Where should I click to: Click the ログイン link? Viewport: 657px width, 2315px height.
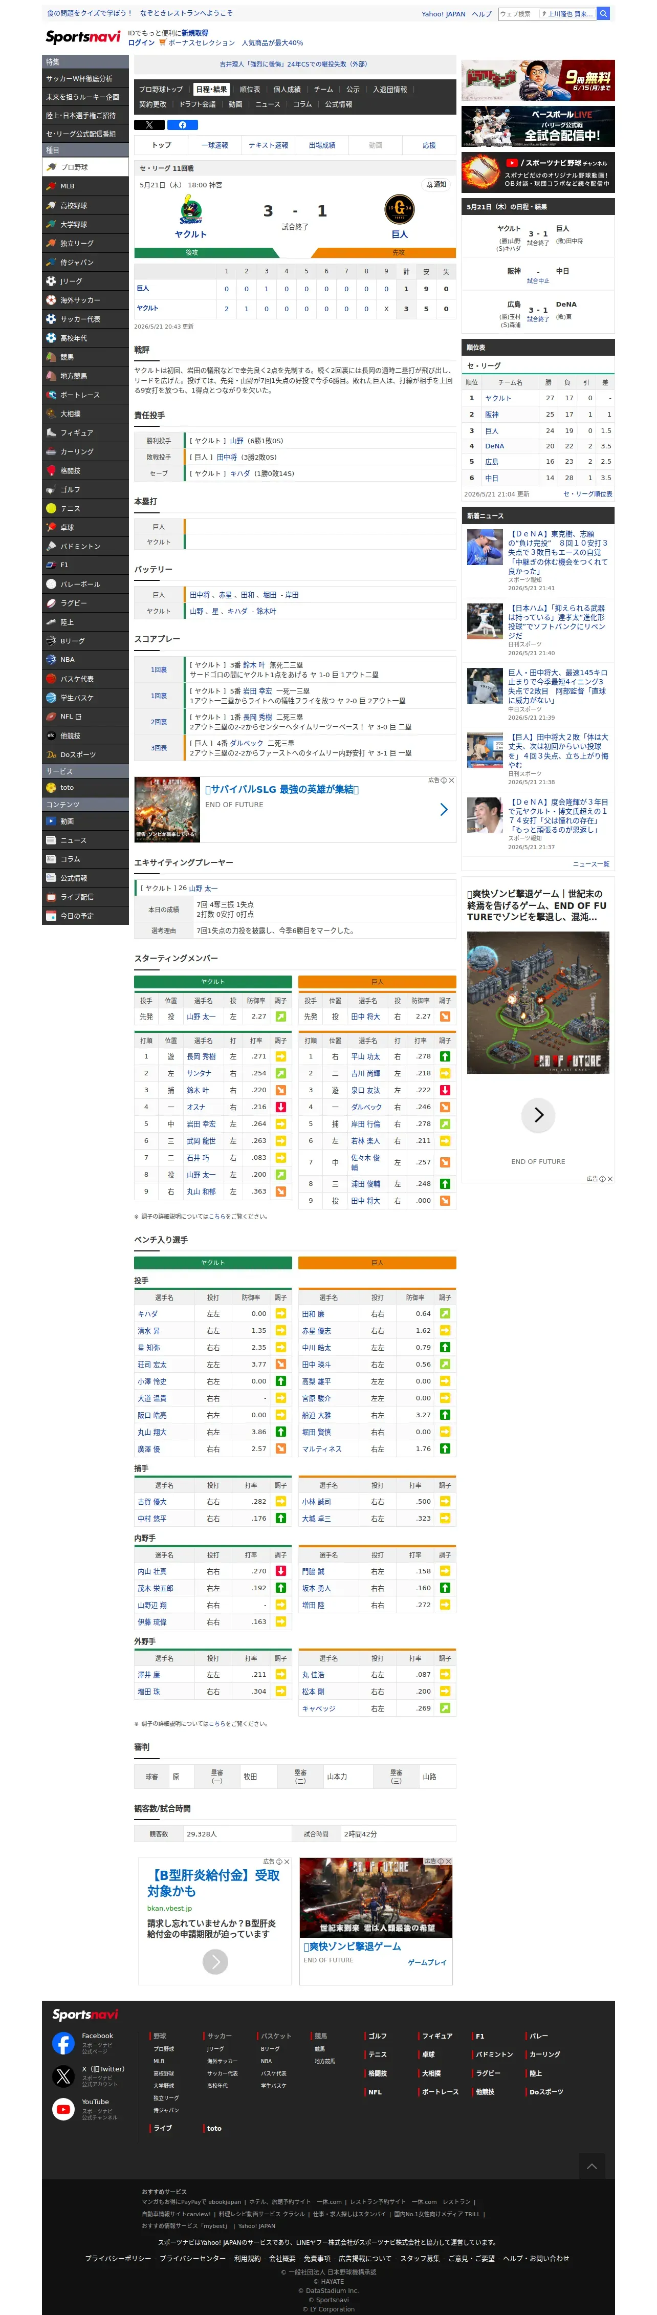click(141, 42)
